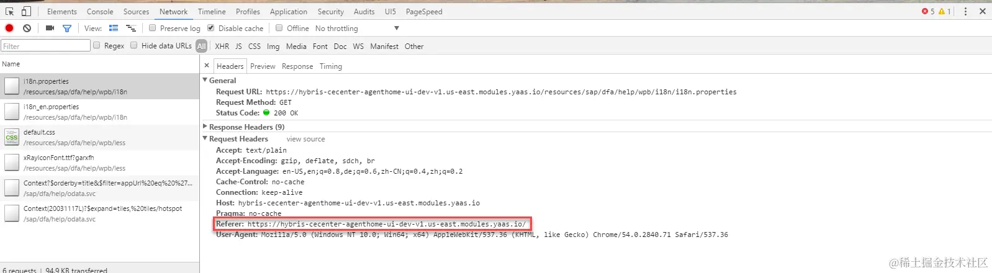Filter requests by Font
This screenshot has width=992, height=273.
(320, 47)
